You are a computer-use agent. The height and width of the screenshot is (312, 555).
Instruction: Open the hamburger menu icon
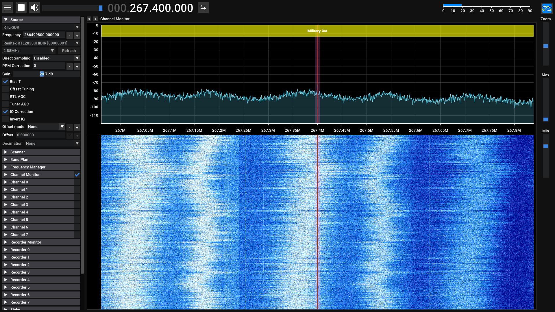[8, 8]
